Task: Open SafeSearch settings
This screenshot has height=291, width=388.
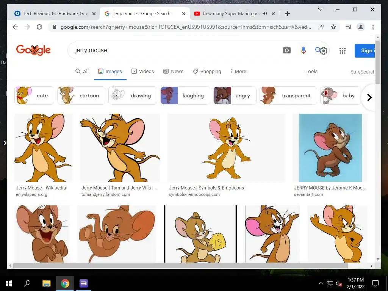Action: tap(363, 72)
